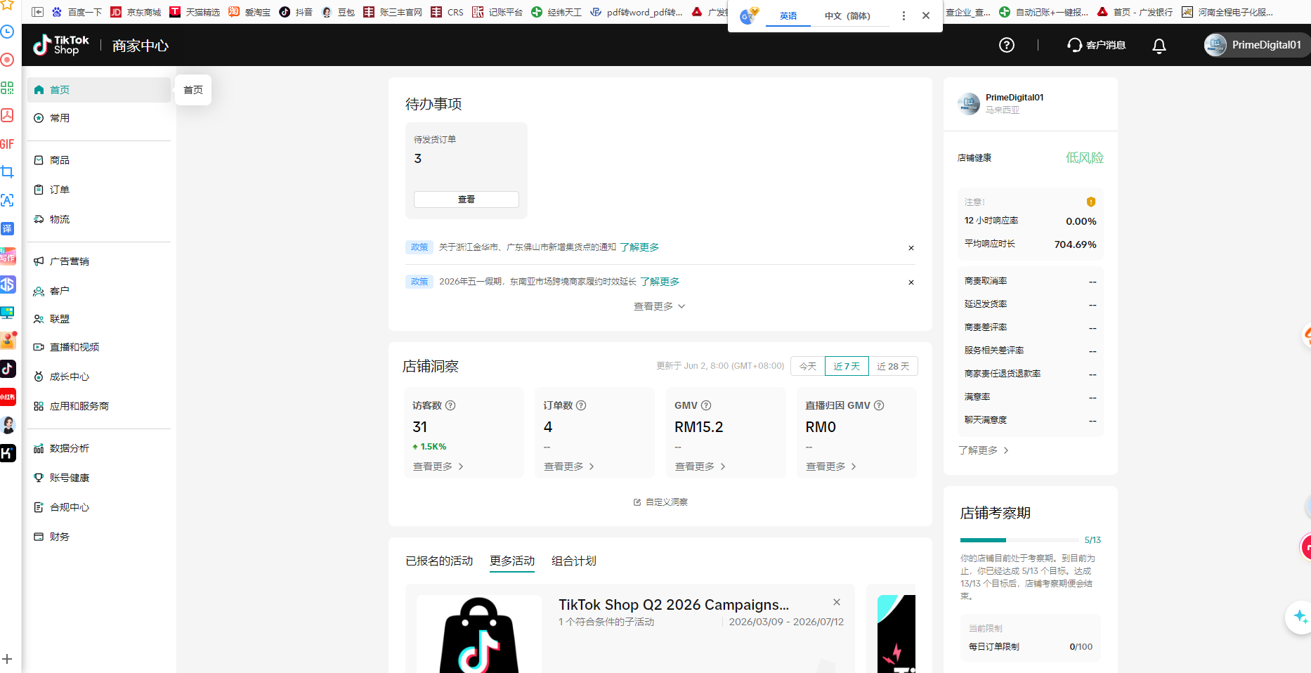Expand 查看更多 under 直播归因 GMV card
The height and width of the screenshot is (673, 1311).
tap(831, 466)
